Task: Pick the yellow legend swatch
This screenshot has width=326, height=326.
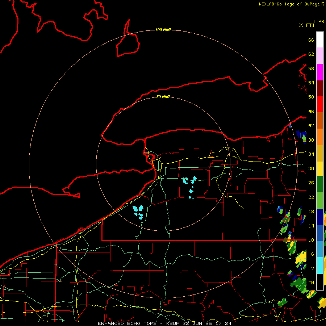Action: click(x=320, y=169)
